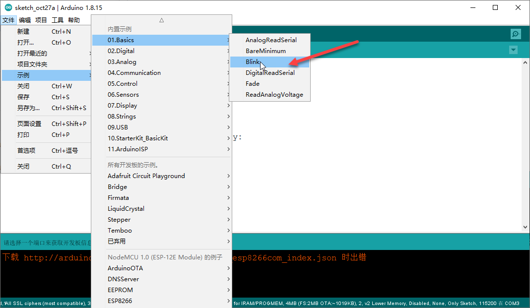The height and width of the screenshot is (308, 530).
Task: Open 页面设置 from the menu
Action: pos(47,123)
